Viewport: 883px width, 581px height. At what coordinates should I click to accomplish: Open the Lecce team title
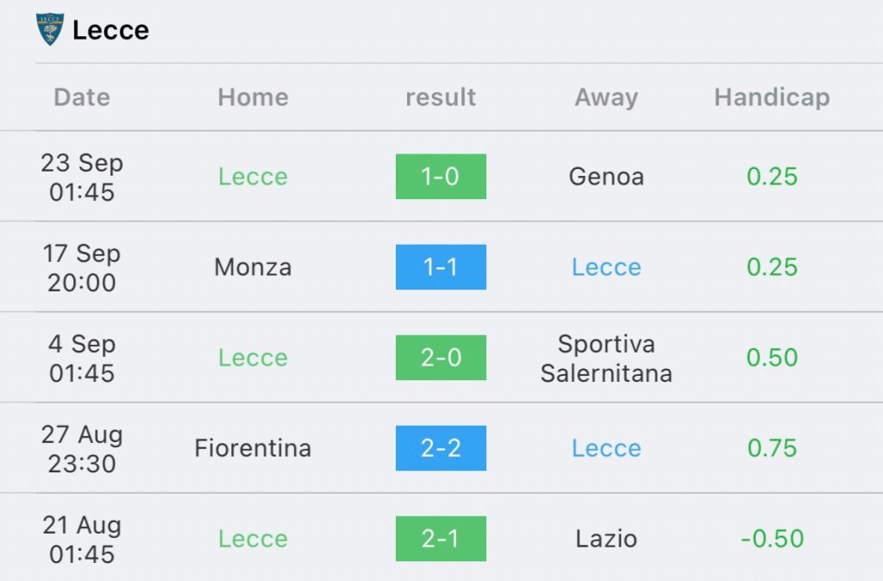click(111, 30)
